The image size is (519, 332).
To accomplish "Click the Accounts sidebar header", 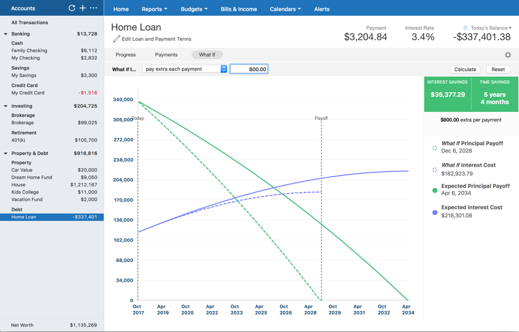I will pyautogui.click(x=23, y=8).
